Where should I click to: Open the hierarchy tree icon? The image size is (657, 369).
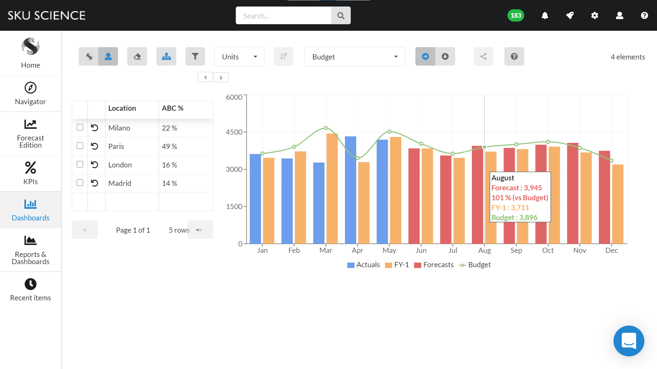166,57
